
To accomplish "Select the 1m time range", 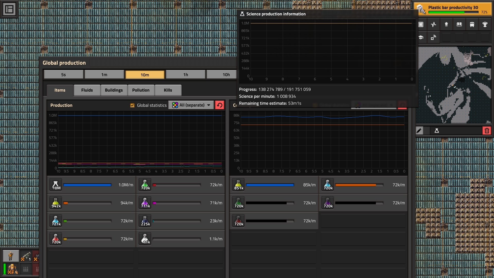I will [104, 75].
